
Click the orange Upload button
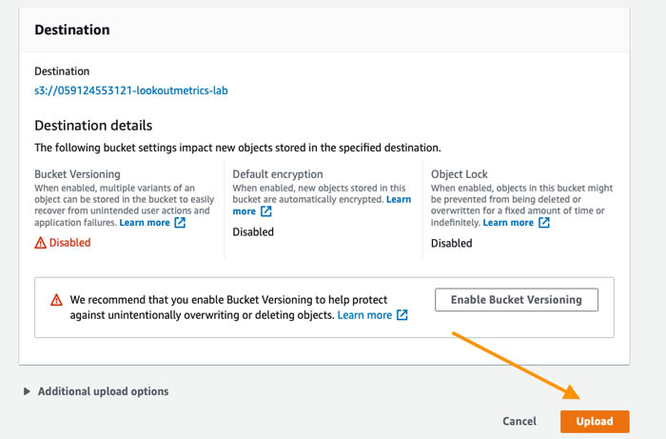click(595, 421)
